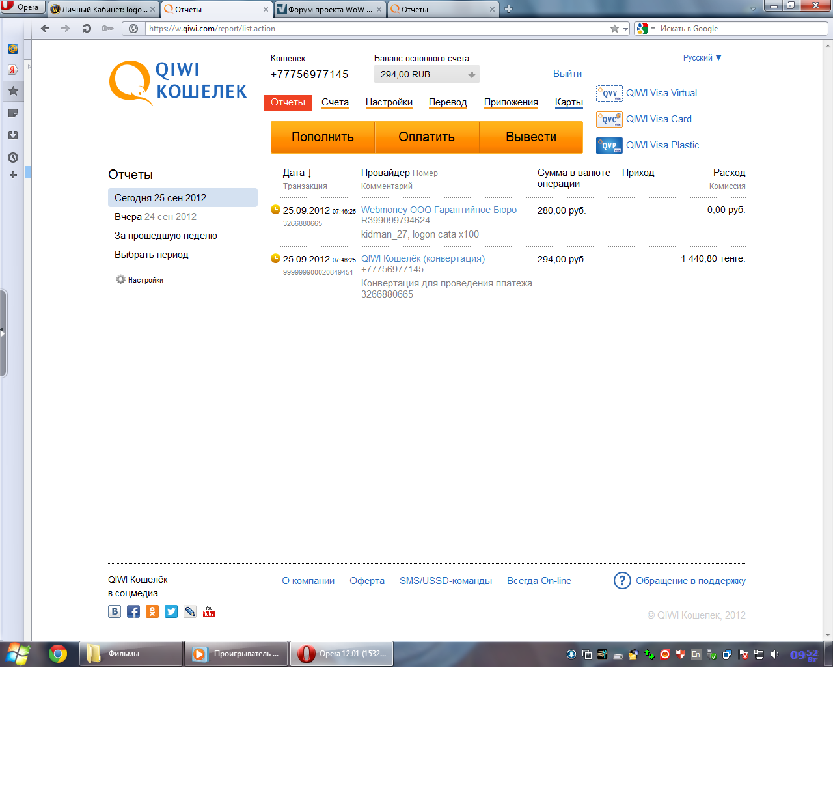
Task: Open the Opera main menu button
Action: tap(22, 7)
